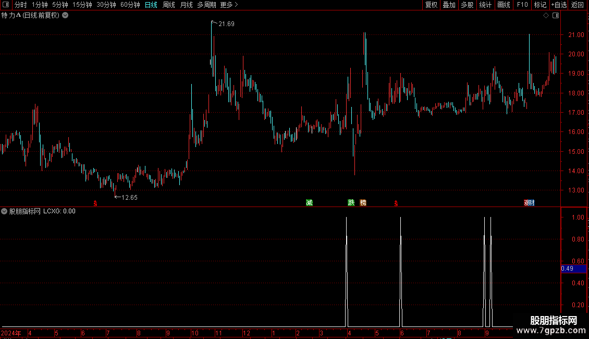Switch to the 1分钟 period
This screenshot has height=339, width=589.
(40, 5)
